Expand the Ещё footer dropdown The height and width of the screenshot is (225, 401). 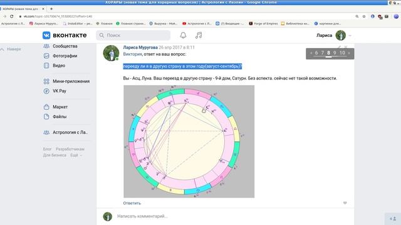pos(76,155)
